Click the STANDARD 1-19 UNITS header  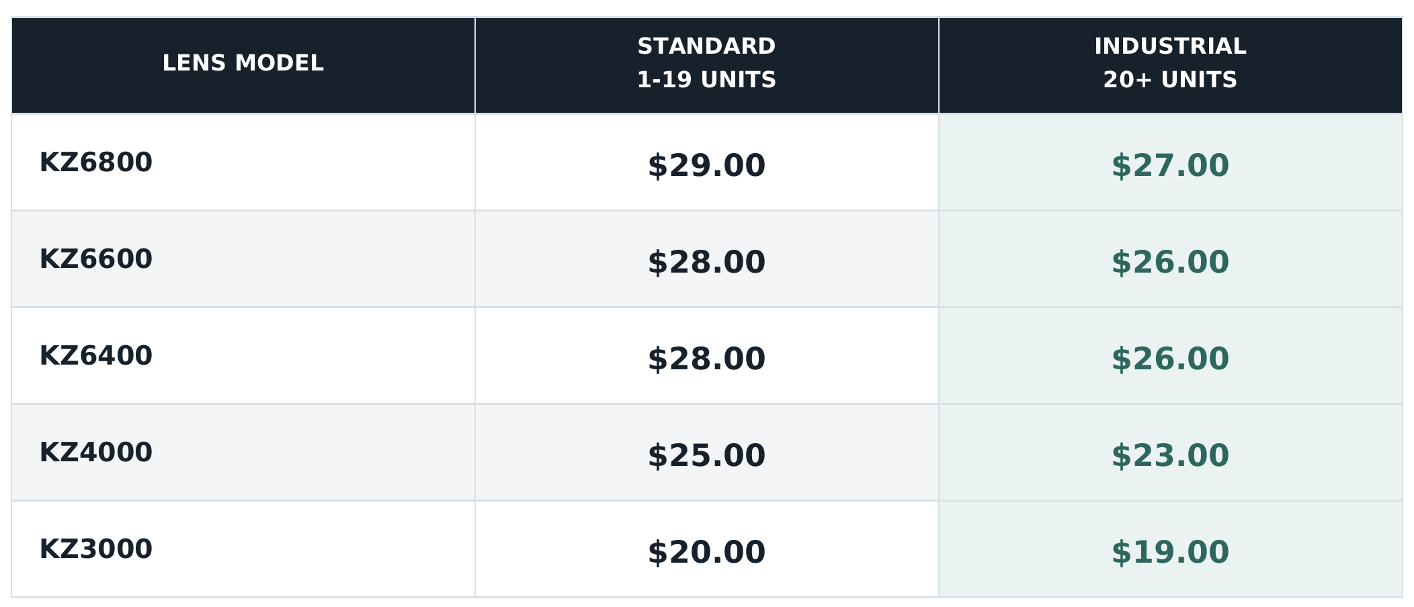[707, 65]
